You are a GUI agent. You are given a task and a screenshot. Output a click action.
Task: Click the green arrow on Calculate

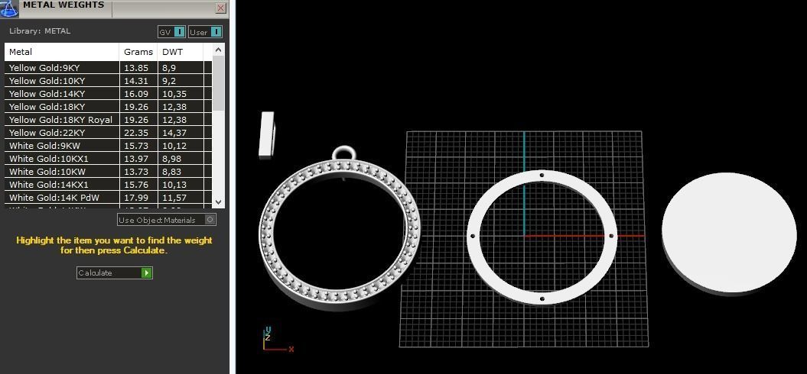point(147,272)
